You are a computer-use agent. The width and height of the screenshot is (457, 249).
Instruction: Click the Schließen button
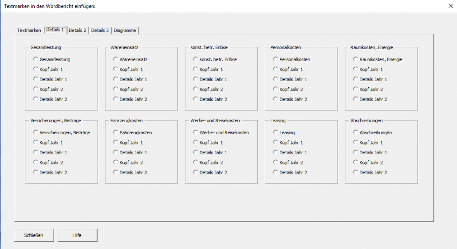[34, 235]
